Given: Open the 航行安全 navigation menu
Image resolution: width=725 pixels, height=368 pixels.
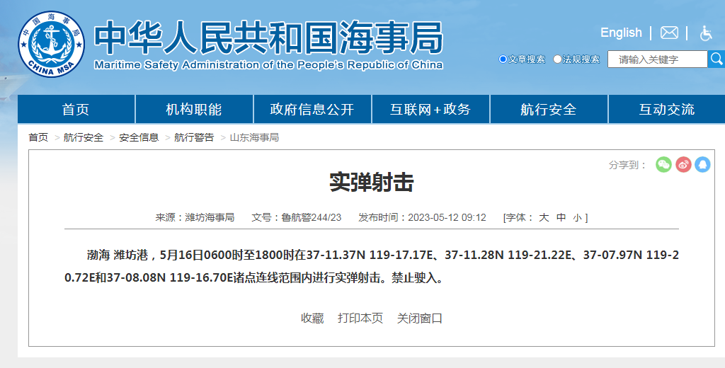Looking at the screenshot, I should [x=549, y=109].
